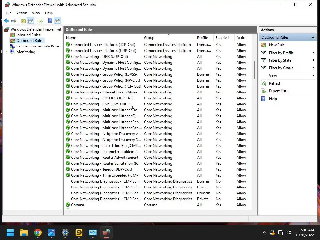Collapse the Outbound Rules actions section
Screen dimensions: 320x240
(313, 37)
